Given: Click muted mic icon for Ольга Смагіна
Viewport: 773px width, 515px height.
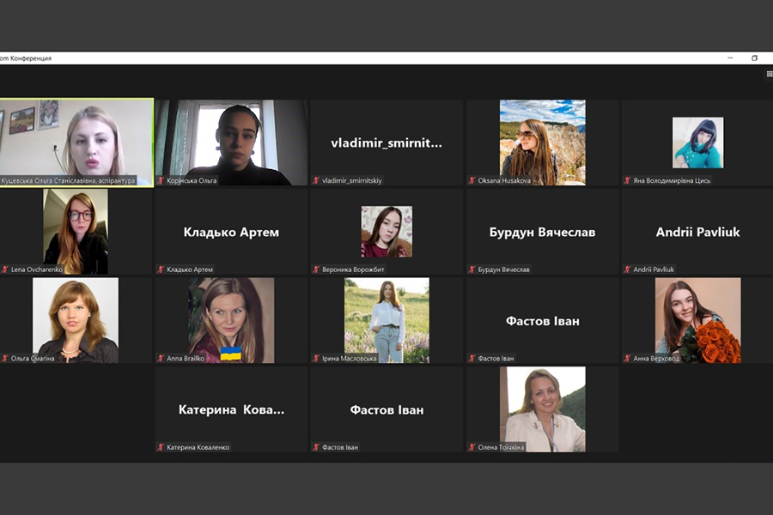Looking at the screenshot, I should pyautogui.click(x=5, y=359).
